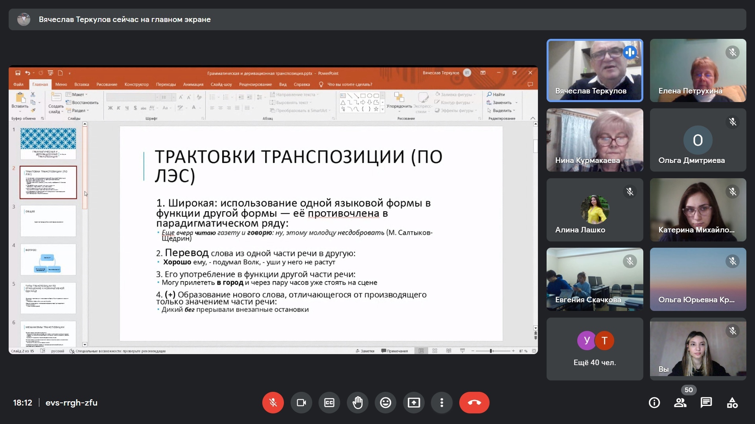Toggle bold Ж formatting
The image size is (755, 424).
click(110, 108)
